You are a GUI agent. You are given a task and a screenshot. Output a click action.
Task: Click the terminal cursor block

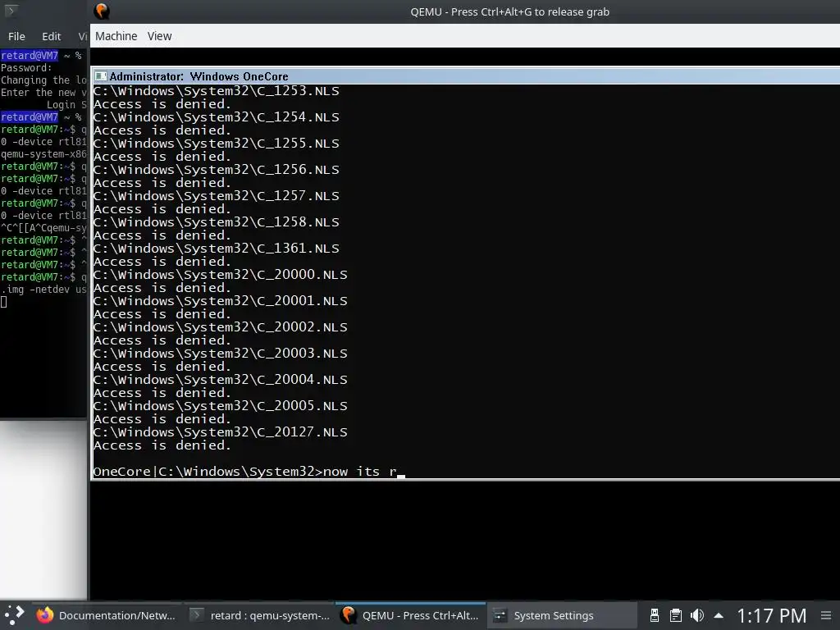4,302
